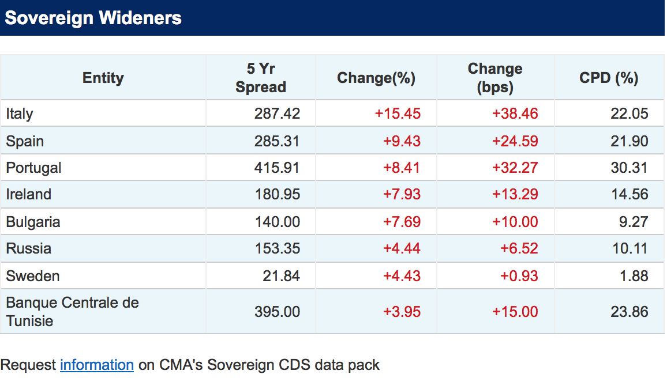Click Italy's +15.45 percent change

tap(398, 114)
